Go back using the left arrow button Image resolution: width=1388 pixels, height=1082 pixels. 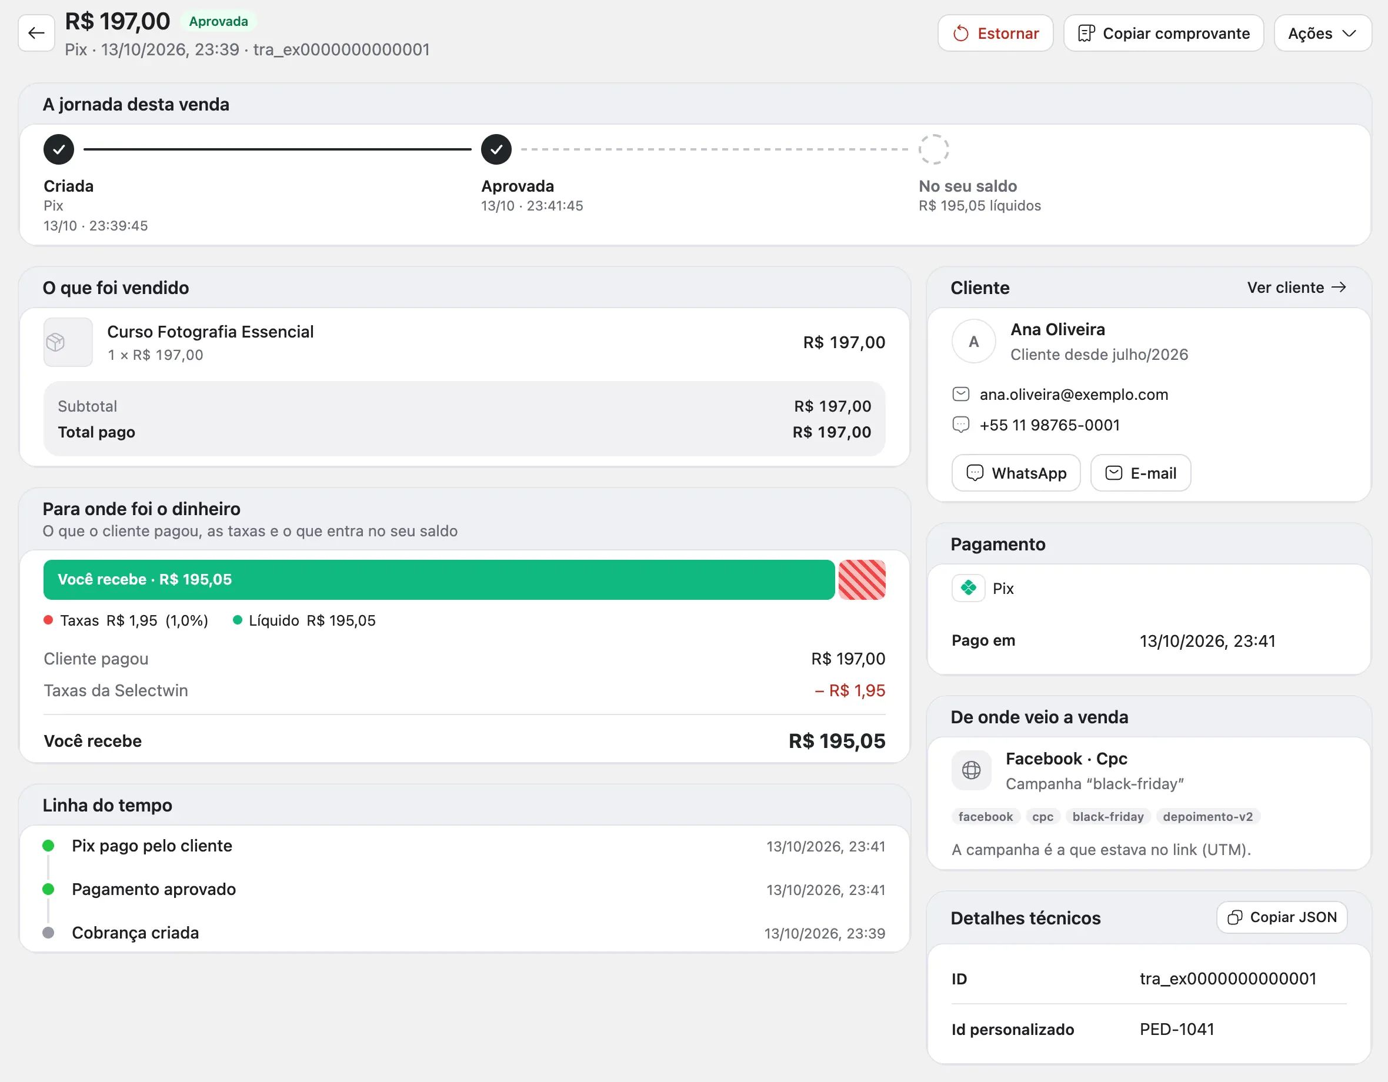coord(36,33)
